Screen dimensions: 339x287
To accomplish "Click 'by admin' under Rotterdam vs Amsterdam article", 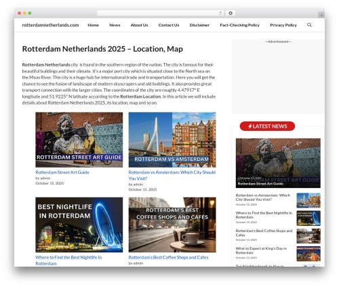I will (x=136, y=185).
